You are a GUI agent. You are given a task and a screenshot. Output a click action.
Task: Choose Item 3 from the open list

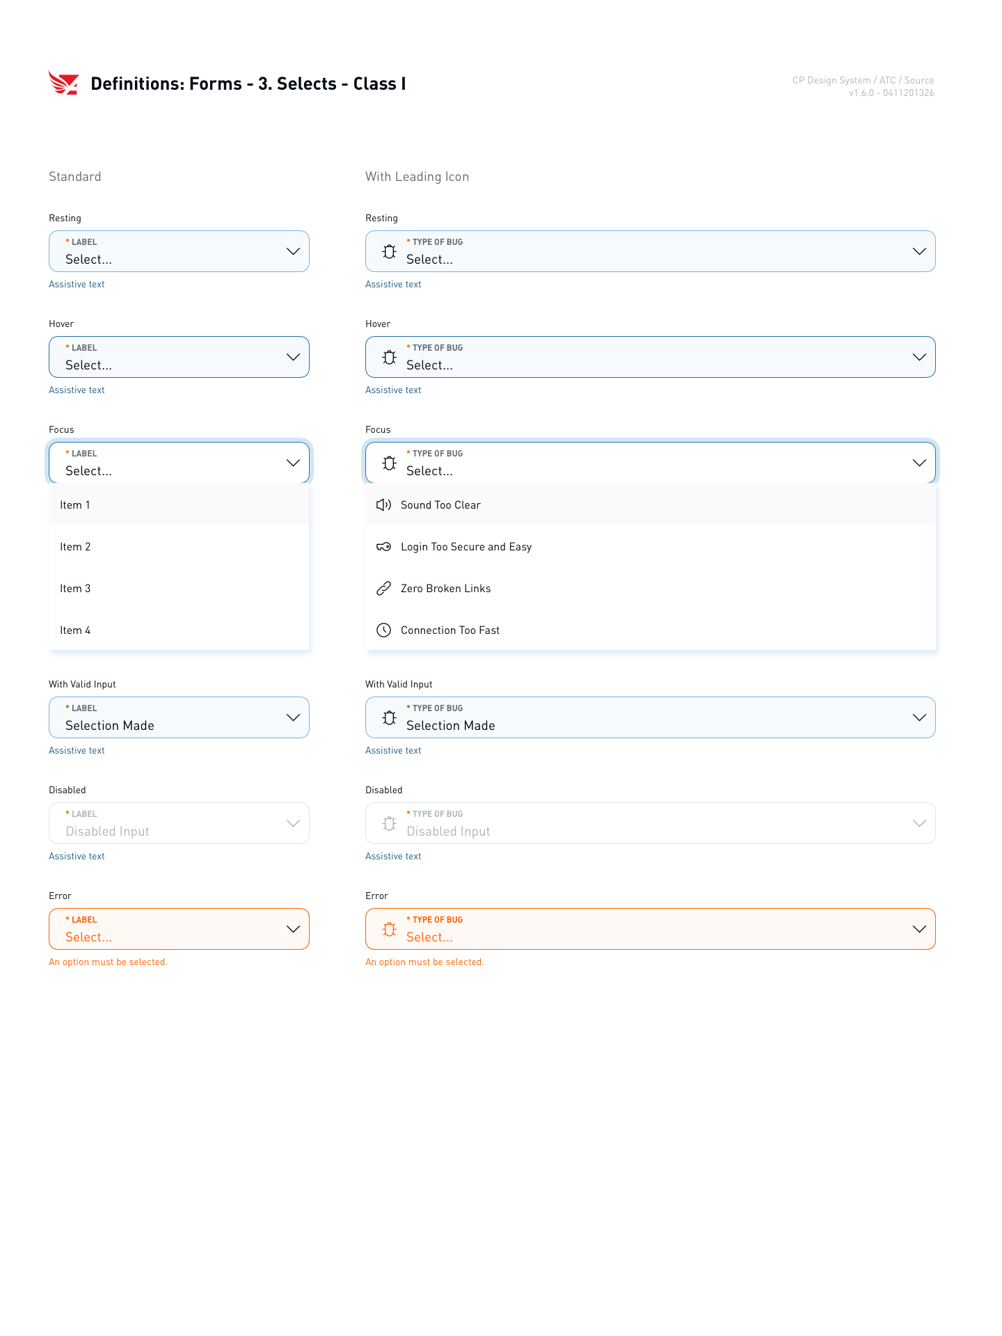[x=179, y=588]
